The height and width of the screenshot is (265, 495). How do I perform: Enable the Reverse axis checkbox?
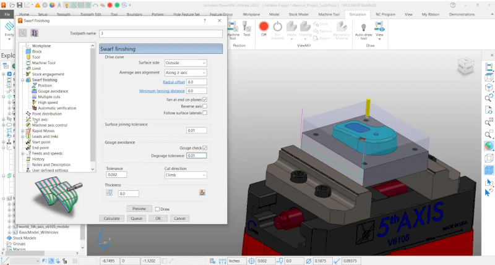click(x=205, y=106)
